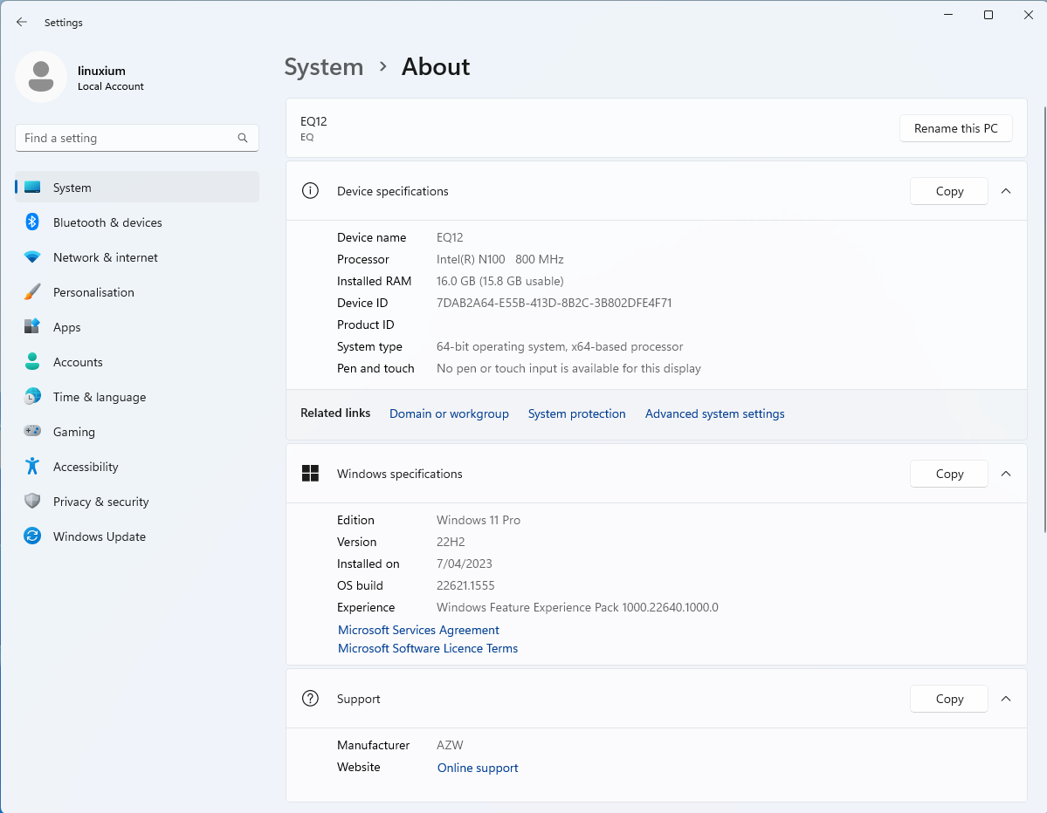The width and height of the screenshot is (1047, 813).
Task: Open Gaming settings
Action: [x=137, y=432]
